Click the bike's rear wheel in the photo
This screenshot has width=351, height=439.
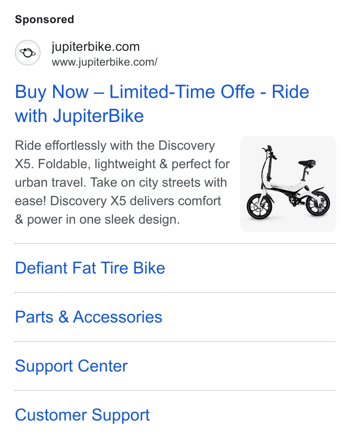tap(317, 204)
